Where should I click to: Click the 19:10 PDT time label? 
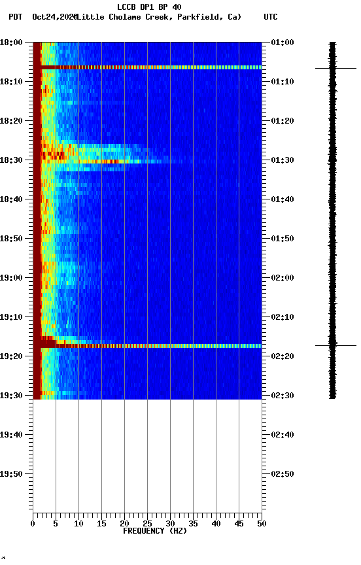[11, 317]
